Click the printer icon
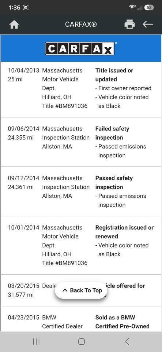Image resolution: width=162 pixels, height=352 pixels. [129, 24]
